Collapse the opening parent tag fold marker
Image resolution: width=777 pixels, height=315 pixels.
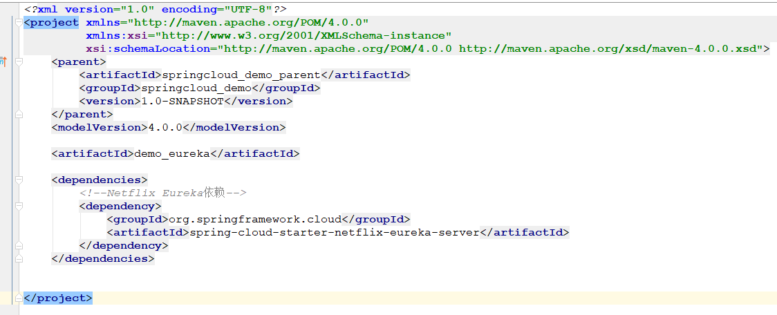19,62
